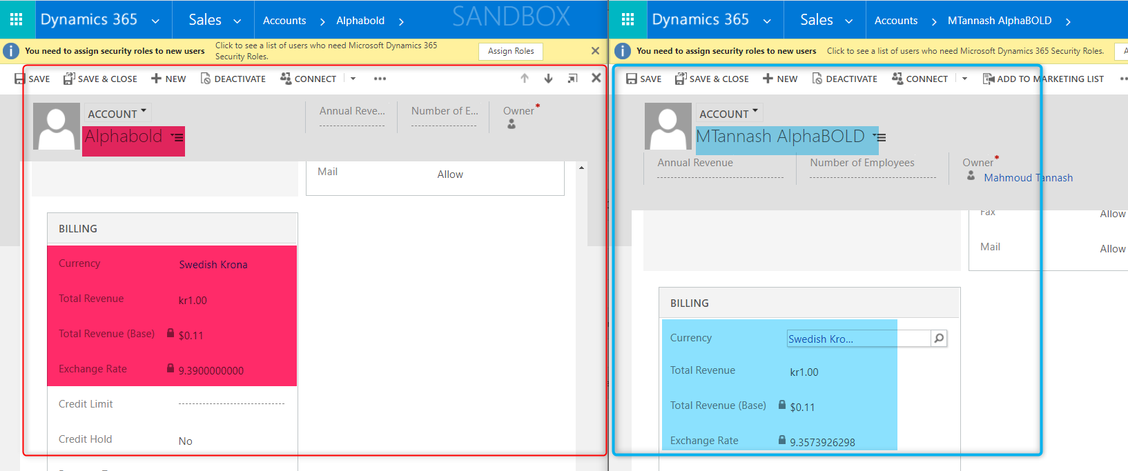The image size is (1128, 471).
Task: Click Save & Close in right window
Action: (712, 79)
